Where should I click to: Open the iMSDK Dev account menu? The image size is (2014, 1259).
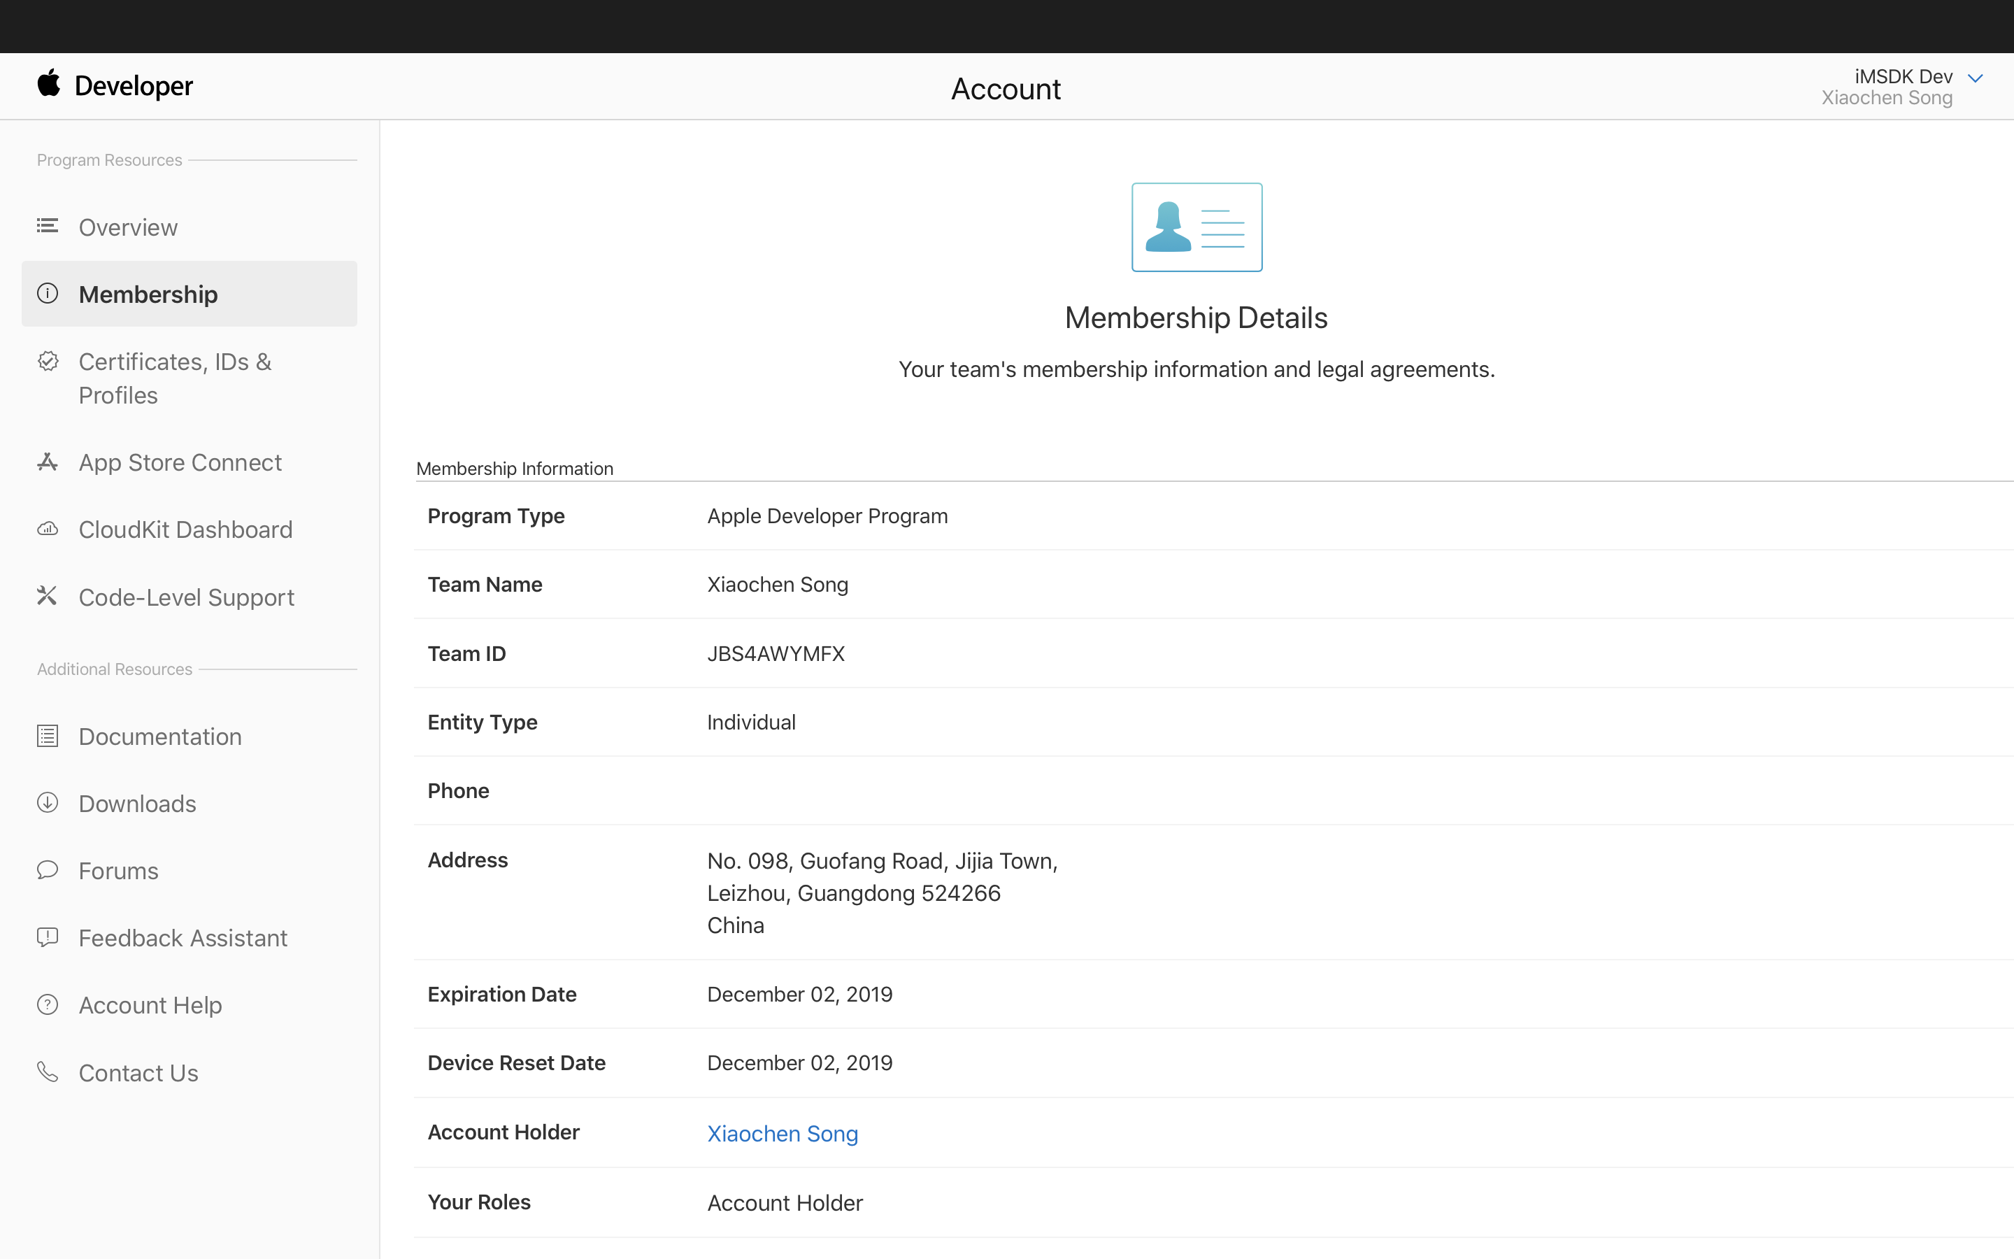[x=1903, y=87]
